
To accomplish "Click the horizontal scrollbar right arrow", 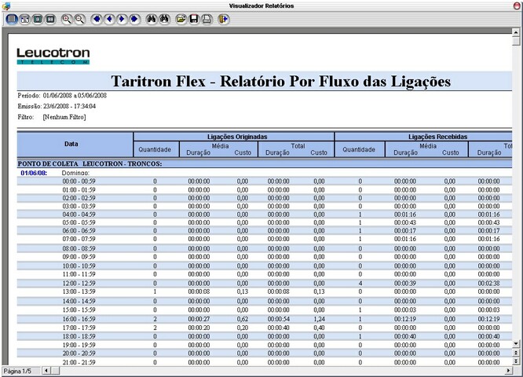I will click(508, 371).
